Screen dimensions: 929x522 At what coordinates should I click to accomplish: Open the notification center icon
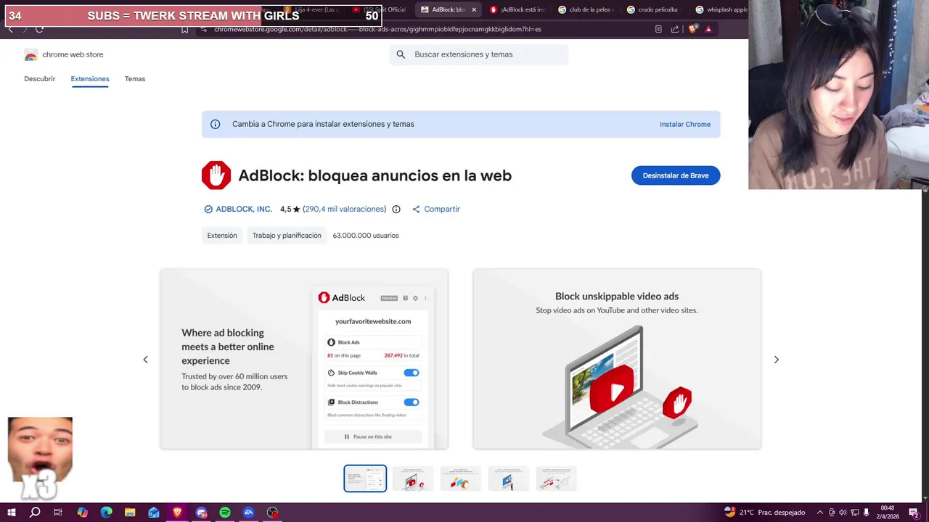(914, 513)
